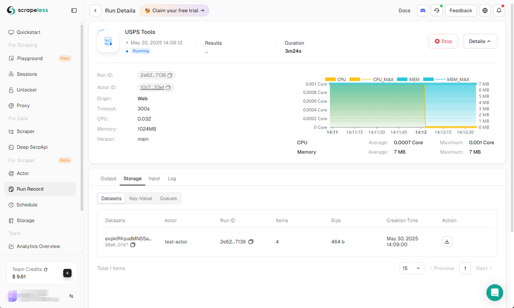Select the Datasets storage type
514x308 pixels.
(x=111, y=198)
